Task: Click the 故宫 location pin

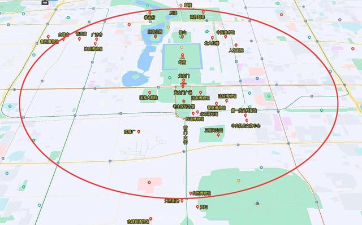Action: (x=183, y=56)
